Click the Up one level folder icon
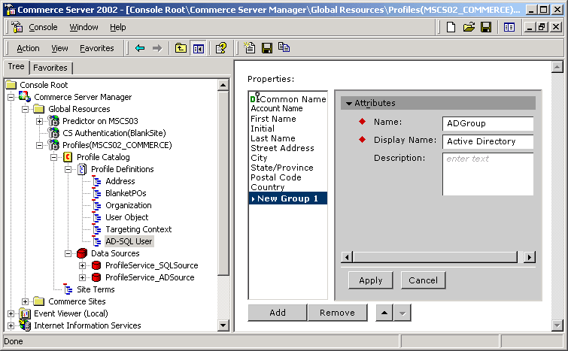The width and height of the screenshot is (568, 351). pyautogui.click(x=181, y=48)
